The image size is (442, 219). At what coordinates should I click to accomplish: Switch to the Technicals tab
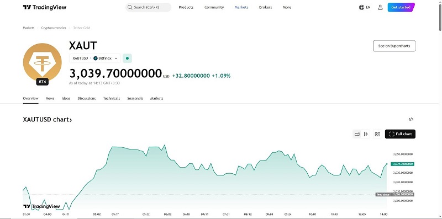coord(112,99)
